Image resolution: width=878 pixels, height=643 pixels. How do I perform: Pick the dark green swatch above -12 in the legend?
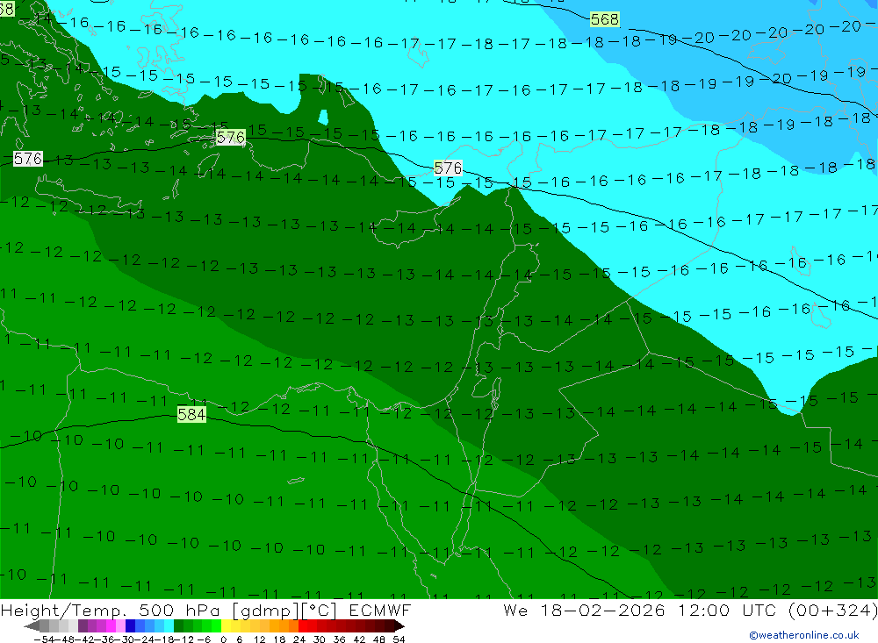click(178, 626)
